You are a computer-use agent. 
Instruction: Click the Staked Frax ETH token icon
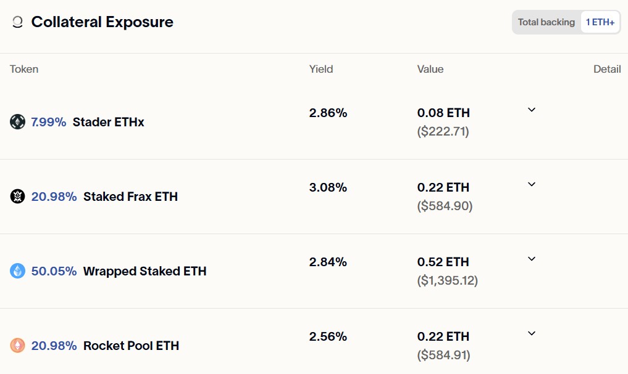(x=17, y=196)
